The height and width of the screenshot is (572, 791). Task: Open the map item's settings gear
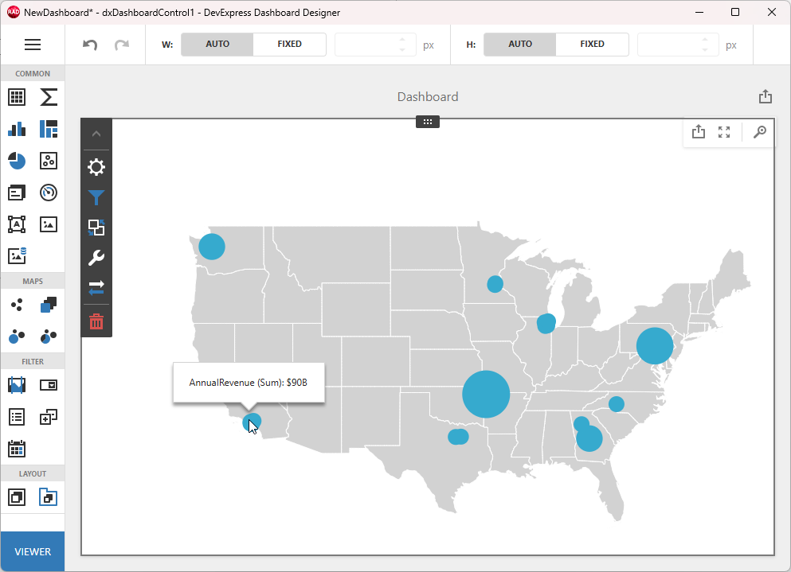click(96, 167)
